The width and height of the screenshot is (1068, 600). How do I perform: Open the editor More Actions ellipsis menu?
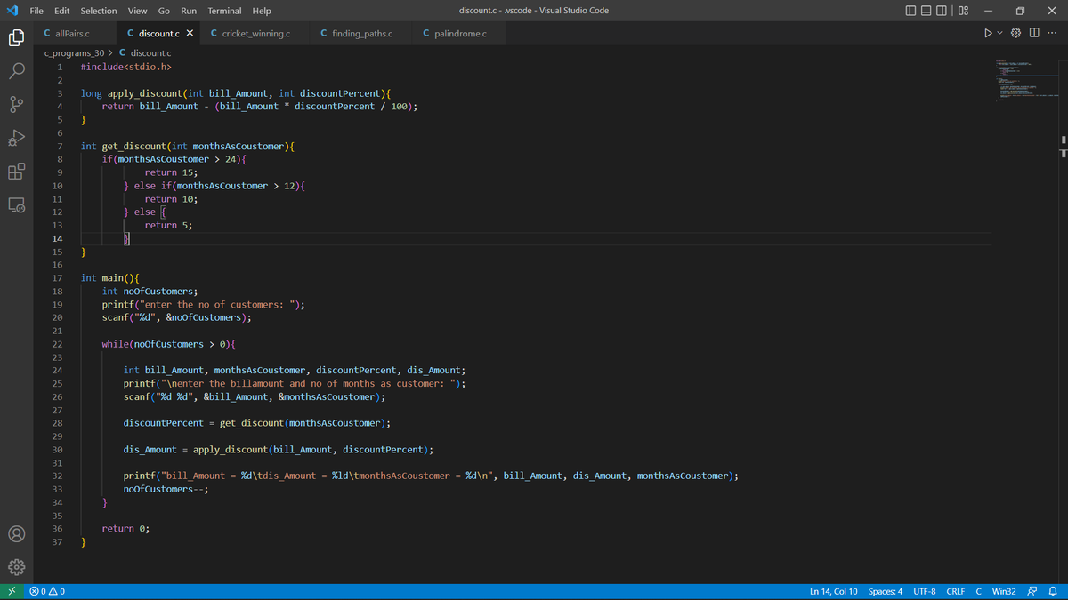pos(1052,32)
